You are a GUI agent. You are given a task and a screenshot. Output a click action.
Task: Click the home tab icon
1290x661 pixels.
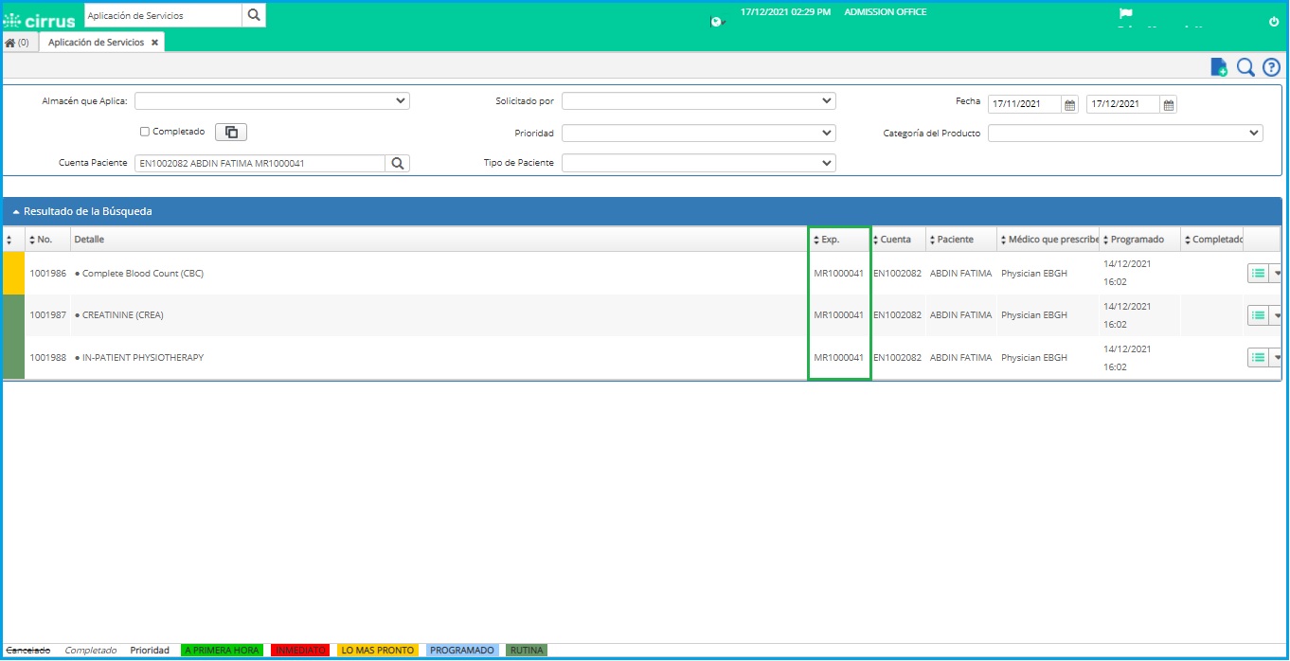coord(9,42)
